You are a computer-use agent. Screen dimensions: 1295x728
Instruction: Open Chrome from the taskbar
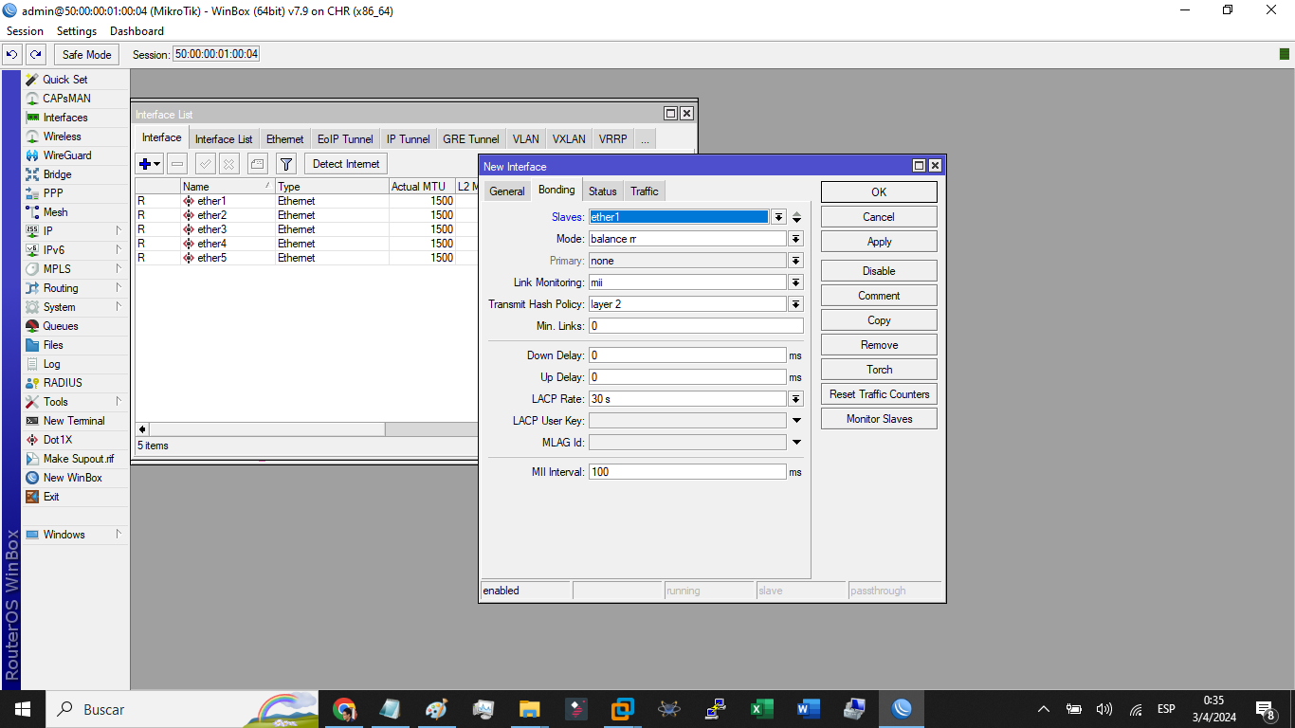(344, 709)
